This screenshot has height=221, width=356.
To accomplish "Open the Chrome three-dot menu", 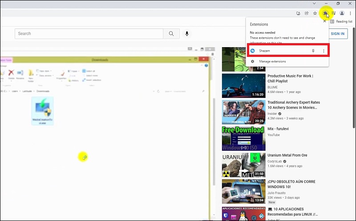I will coord(350,13).
